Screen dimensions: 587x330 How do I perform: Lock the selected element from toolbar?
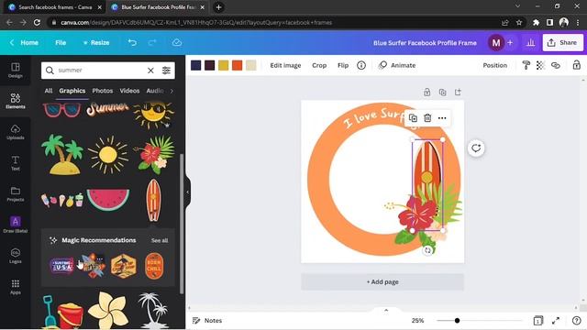click(577, 65)
